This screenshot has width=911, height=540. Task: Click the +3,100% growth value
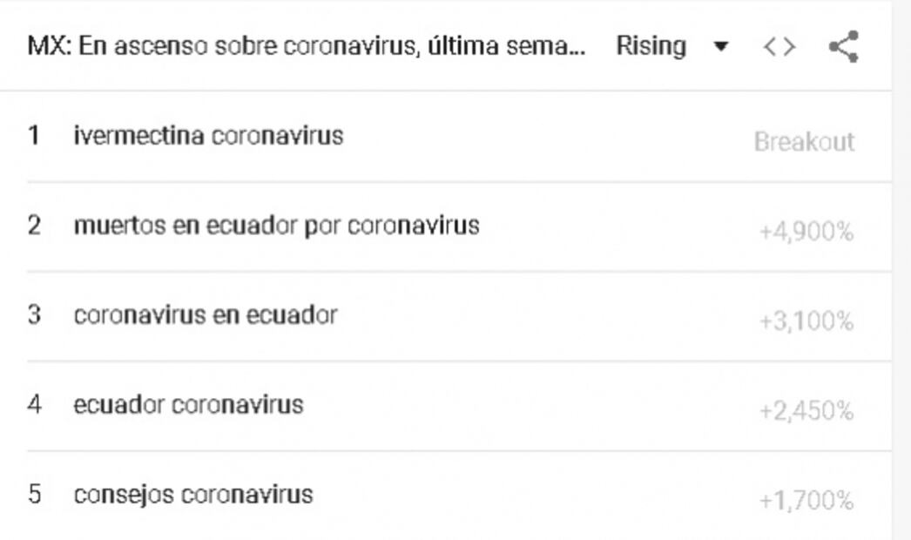(x=806, y=322)
